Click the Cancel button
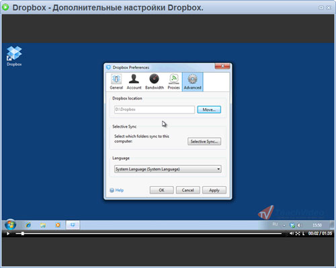This screenshot has height=268, width=336. (x=187, y=190)
